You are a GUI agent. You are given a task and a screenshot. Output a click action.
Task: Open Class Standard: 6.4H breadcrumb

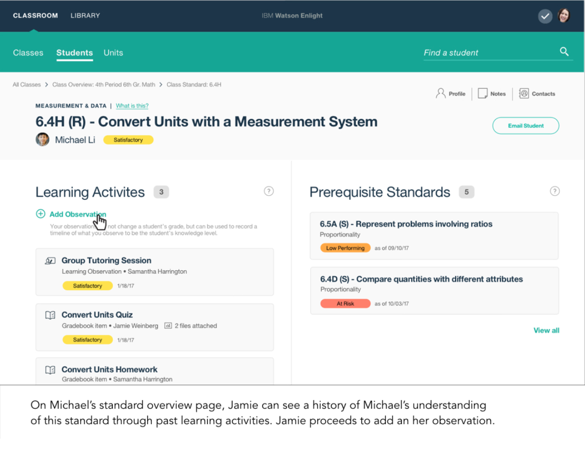[194, 85]
